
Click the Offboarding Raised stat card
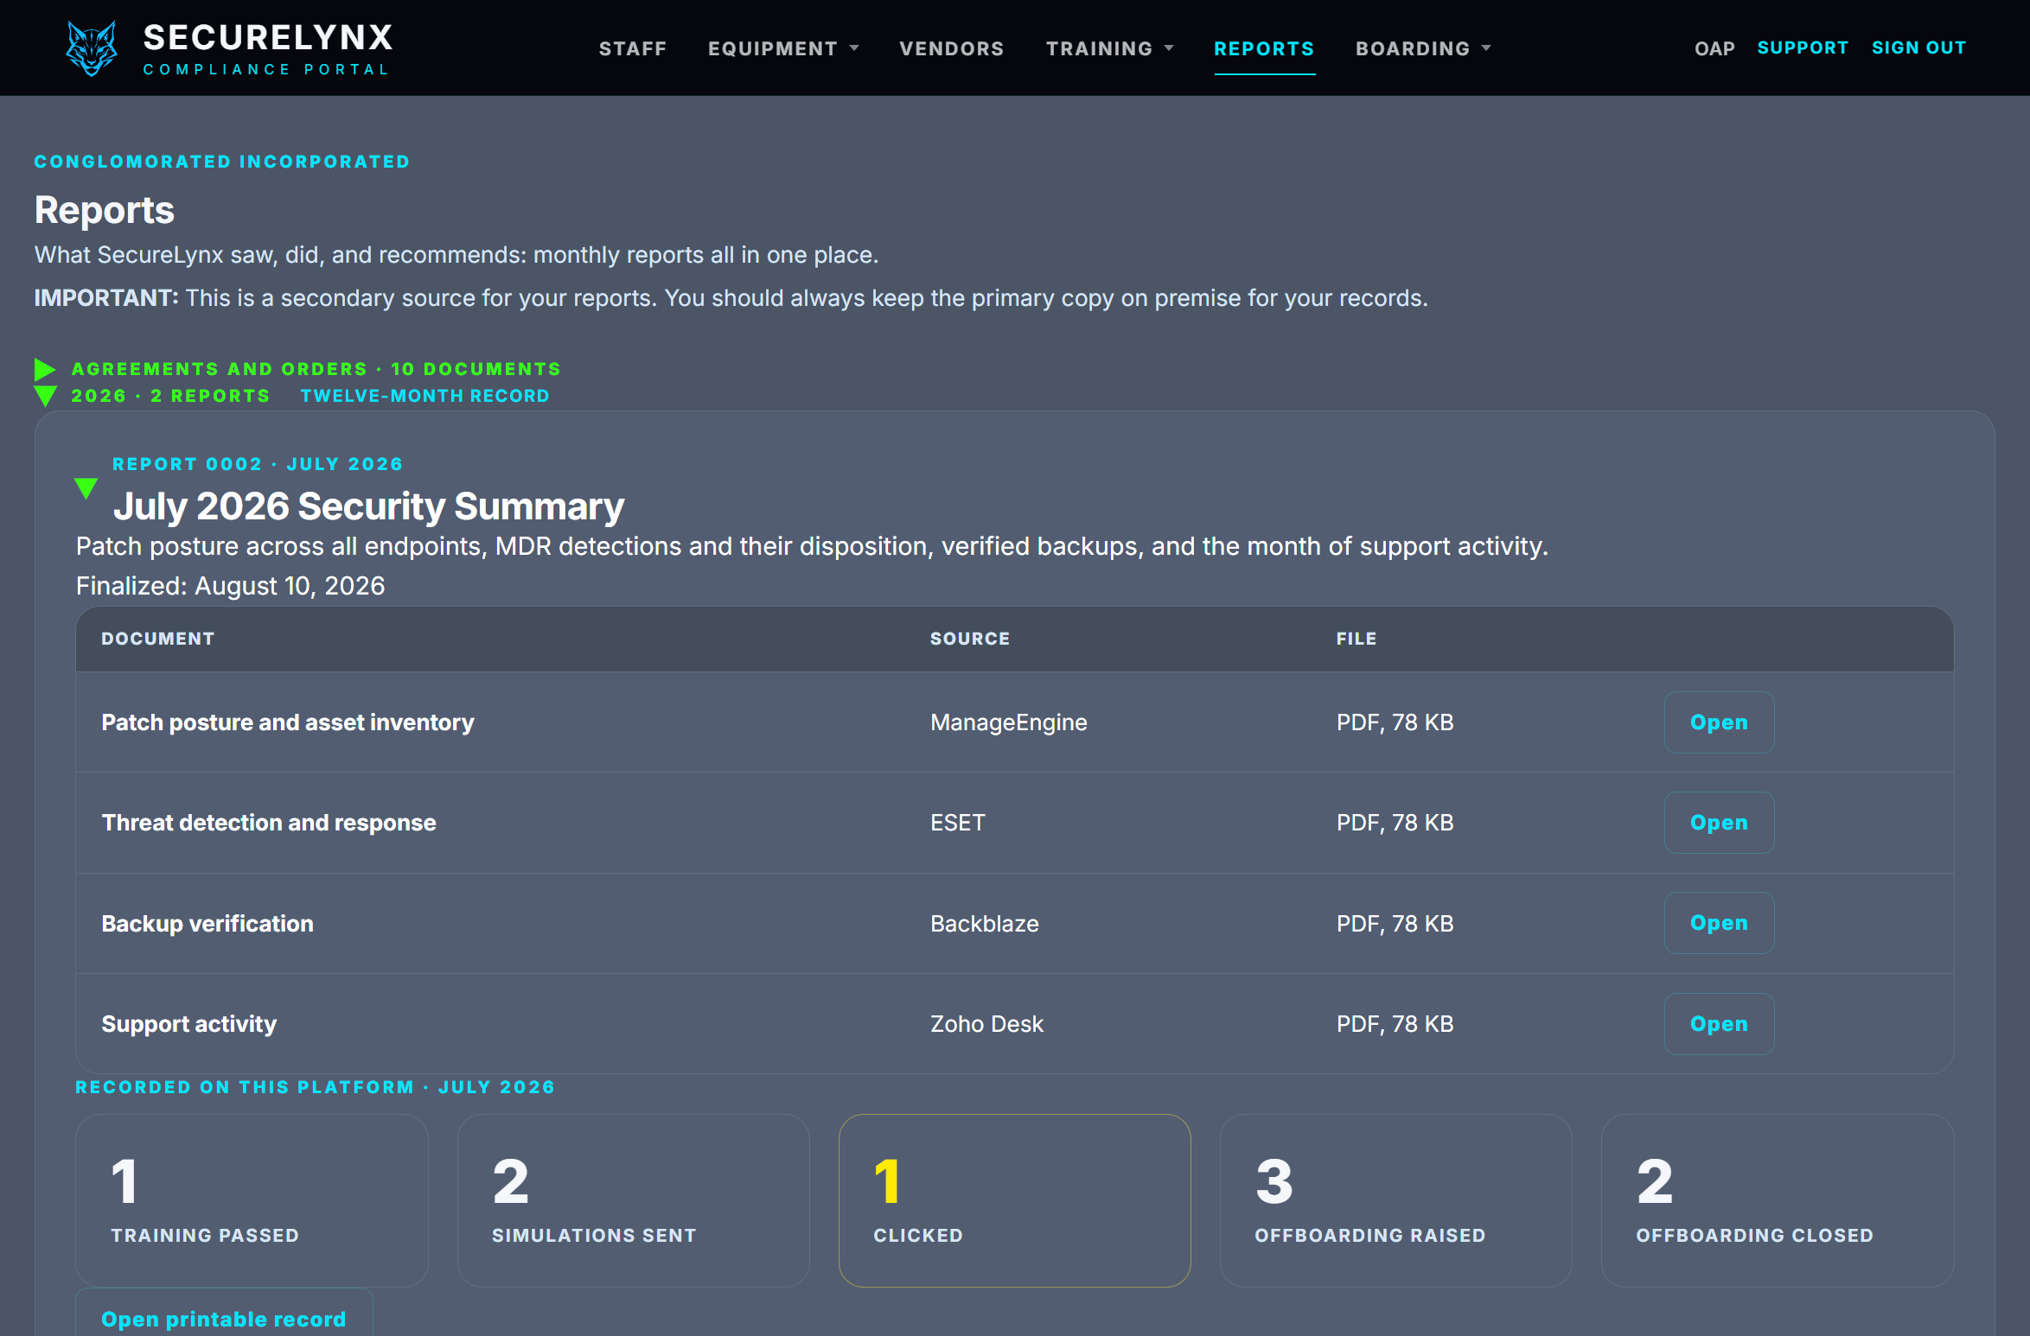1396,1200
